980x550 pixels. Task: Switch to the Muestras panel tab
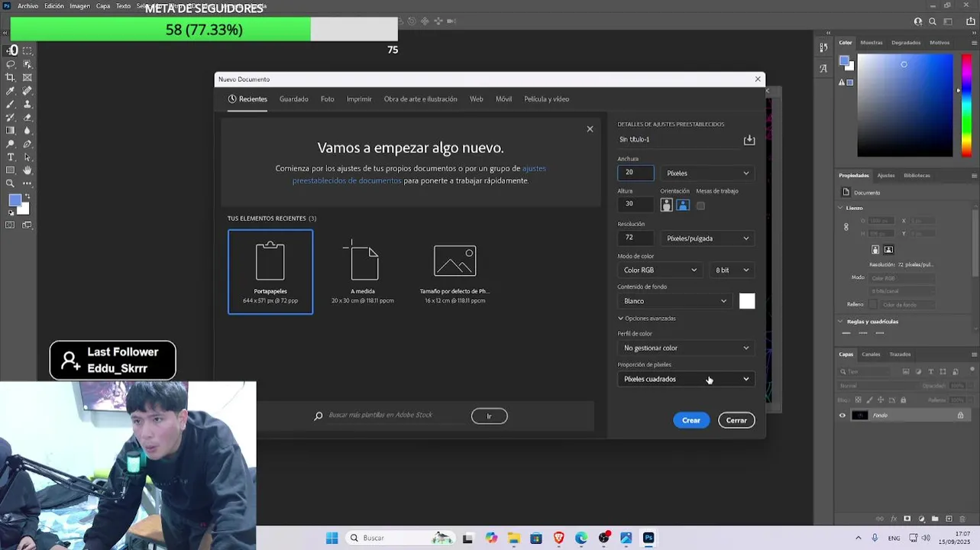pos(872,43)
